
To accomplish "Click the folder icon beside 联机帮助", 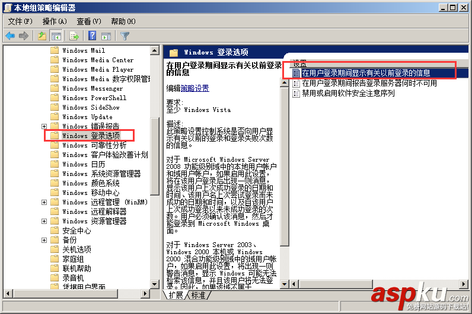I will click(55, 268).
